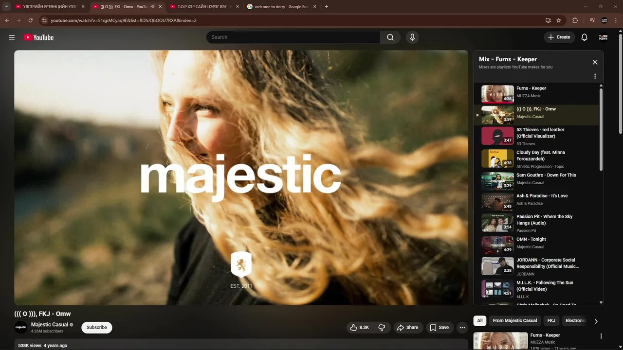
Task: Open the YouTube account avatar menu
Action: (603, 37)
